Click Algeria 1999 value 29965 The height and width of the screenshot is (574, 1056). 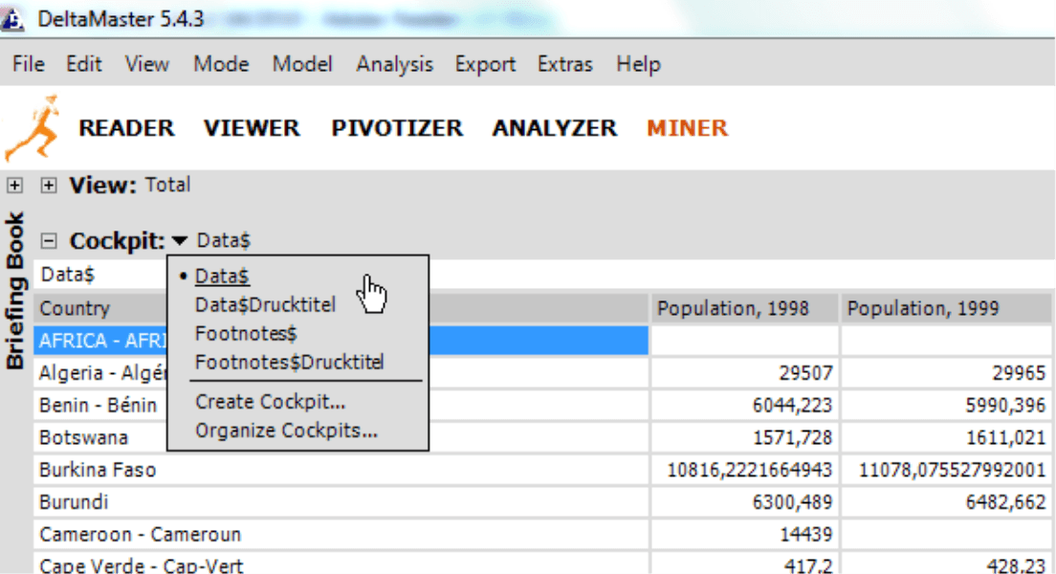(1019, 372)
